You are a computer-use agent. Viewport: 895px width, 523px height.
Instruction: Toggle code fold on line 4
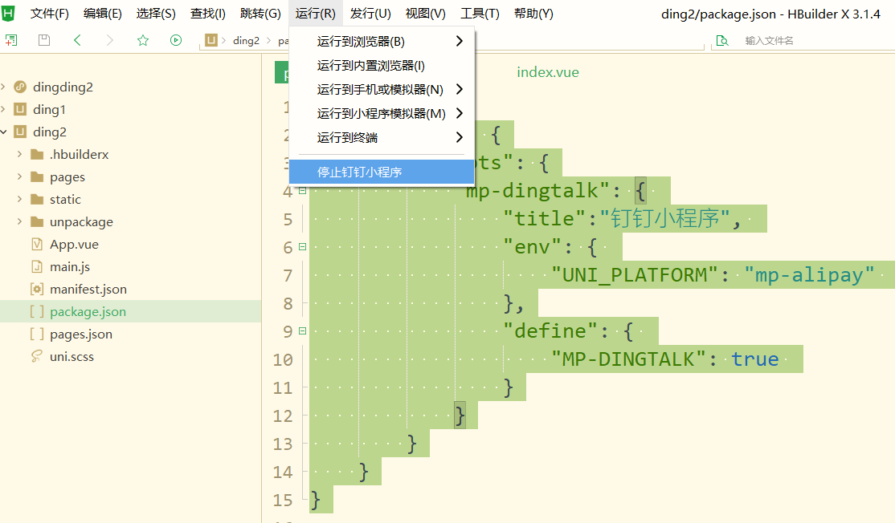(302, 191)
